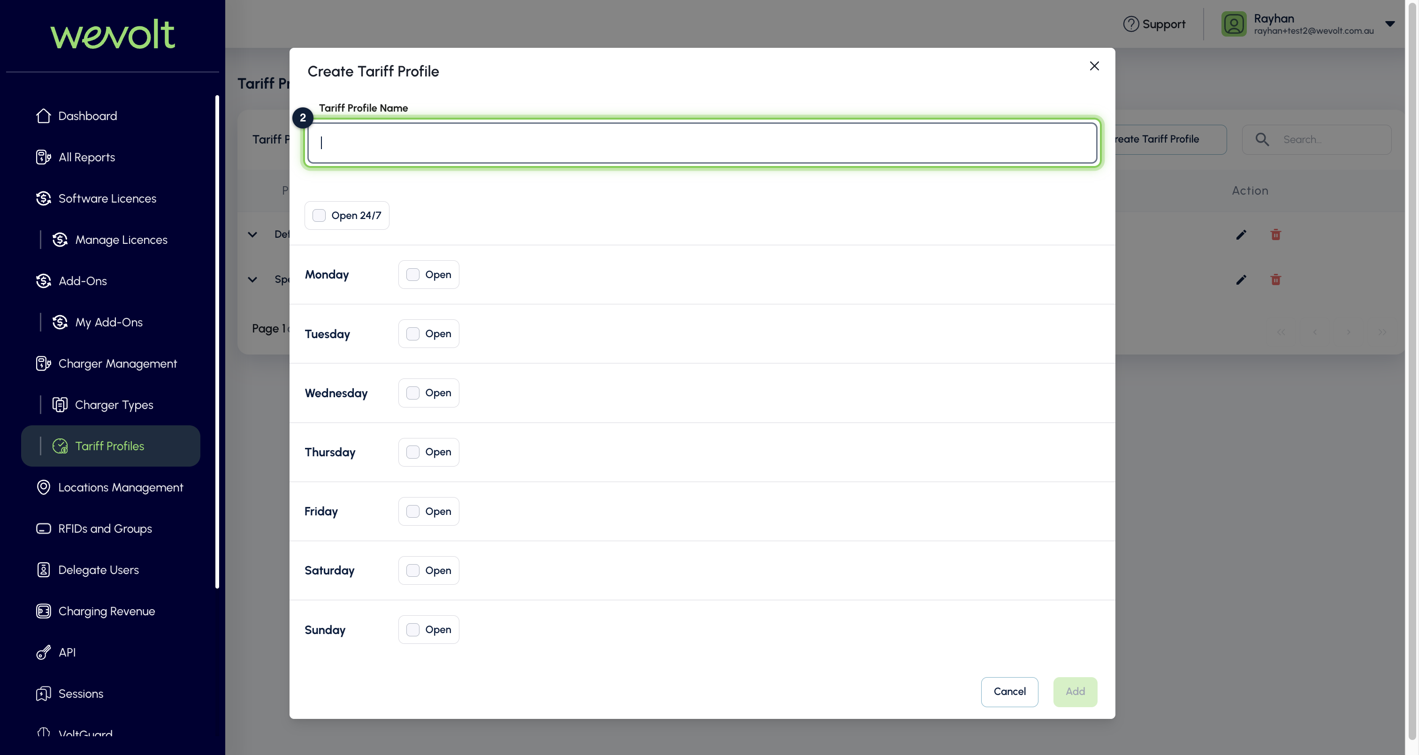
Task: Check the Monday Open checkbox
Action: pyautogui.click(x=412, y=275)
